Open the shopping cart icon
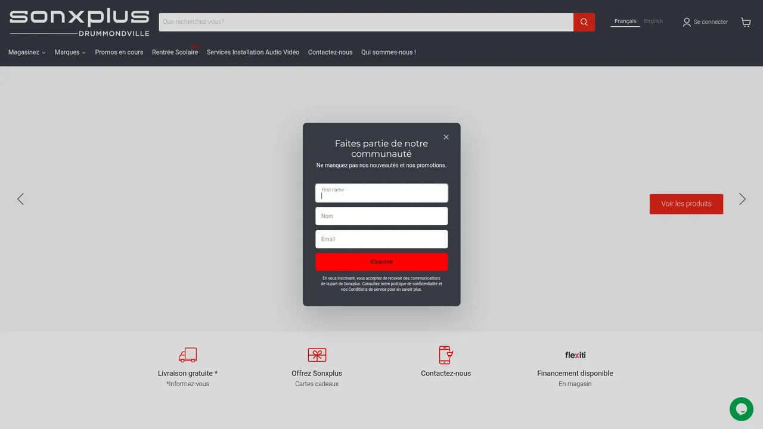This screenshot has width=763, height=429. [746, 22]
